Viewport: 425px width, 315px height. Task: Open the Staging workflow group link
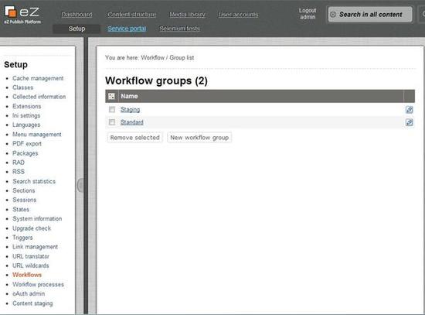coord(130,109)
